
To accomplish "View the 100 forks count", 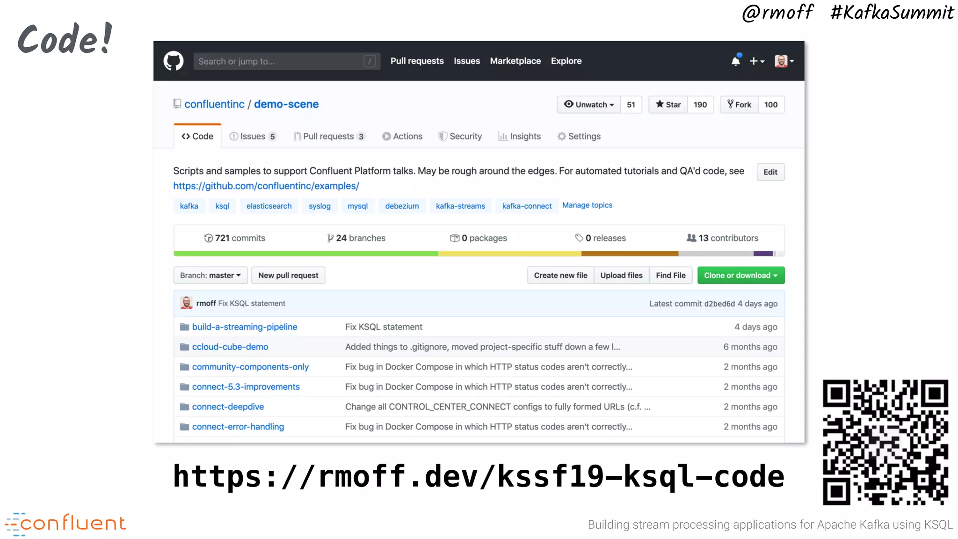I will (771, 104).
